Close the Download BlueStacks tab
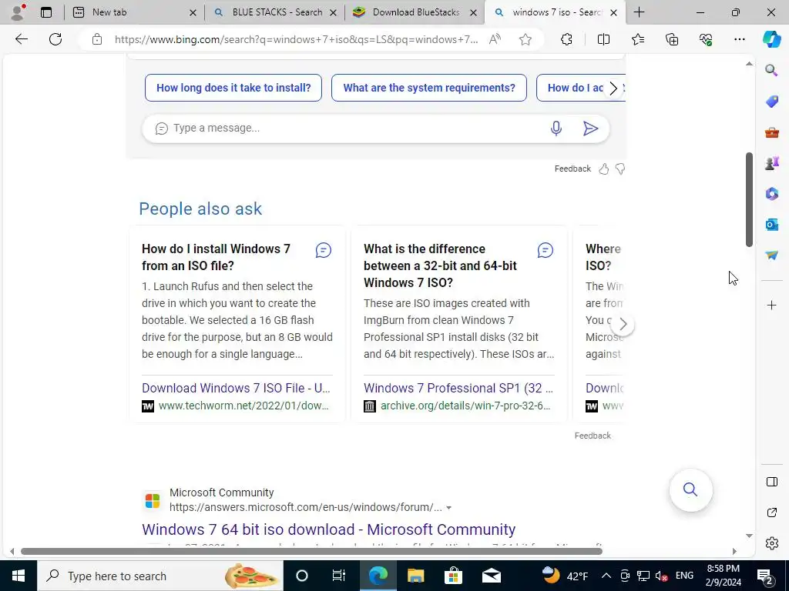The width and height of the screenshot is (789, 591). click(x=473, y=12)
